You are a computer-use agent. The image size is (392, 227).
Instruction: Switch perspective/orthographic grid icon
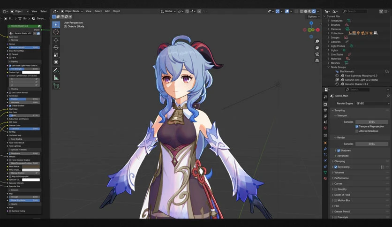point(317,60)
